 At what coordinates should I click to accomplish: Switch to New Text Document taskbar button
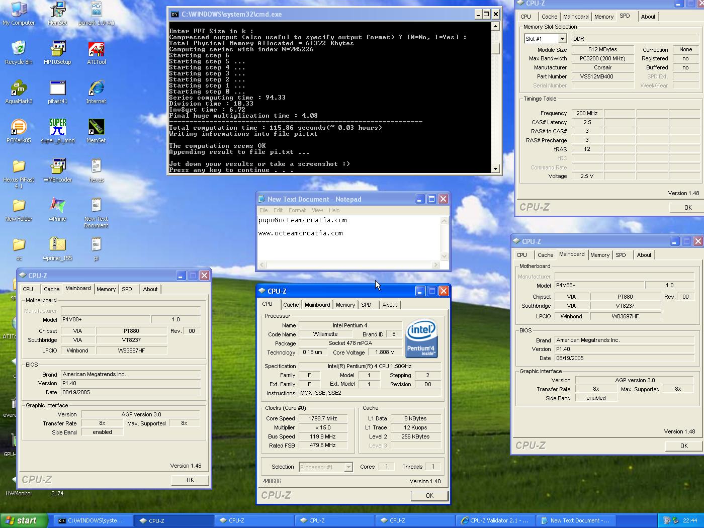pyautogui.click(x=576, y=520)
